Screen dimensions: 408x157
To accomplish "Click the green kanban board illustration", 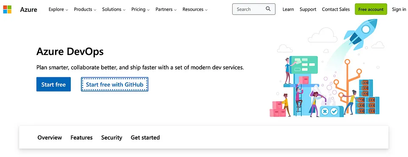I will (x=303, y=64).
